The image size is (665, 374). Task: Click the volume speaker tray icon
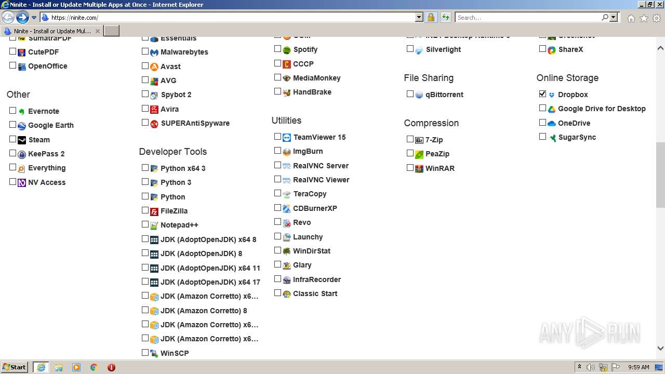(591, 367)
